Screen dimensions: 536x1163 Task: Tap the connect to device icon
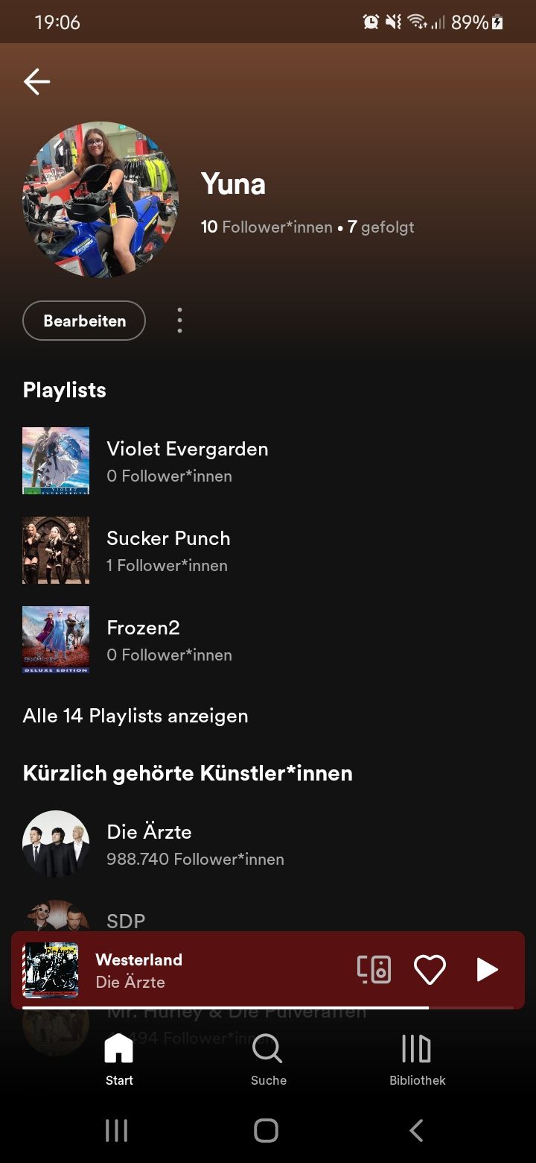click(374, 969)
